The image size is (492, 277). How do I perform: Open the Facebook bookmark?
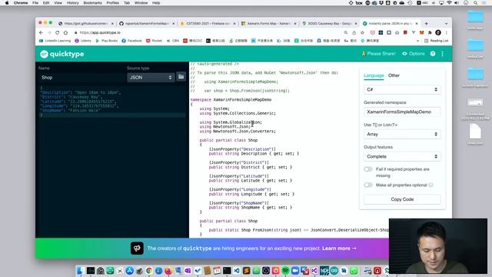click(x=131, y=41)
